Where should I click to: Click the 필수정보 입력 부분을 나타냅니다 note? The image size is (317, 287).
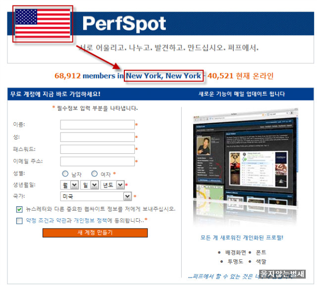pos(97,108)
